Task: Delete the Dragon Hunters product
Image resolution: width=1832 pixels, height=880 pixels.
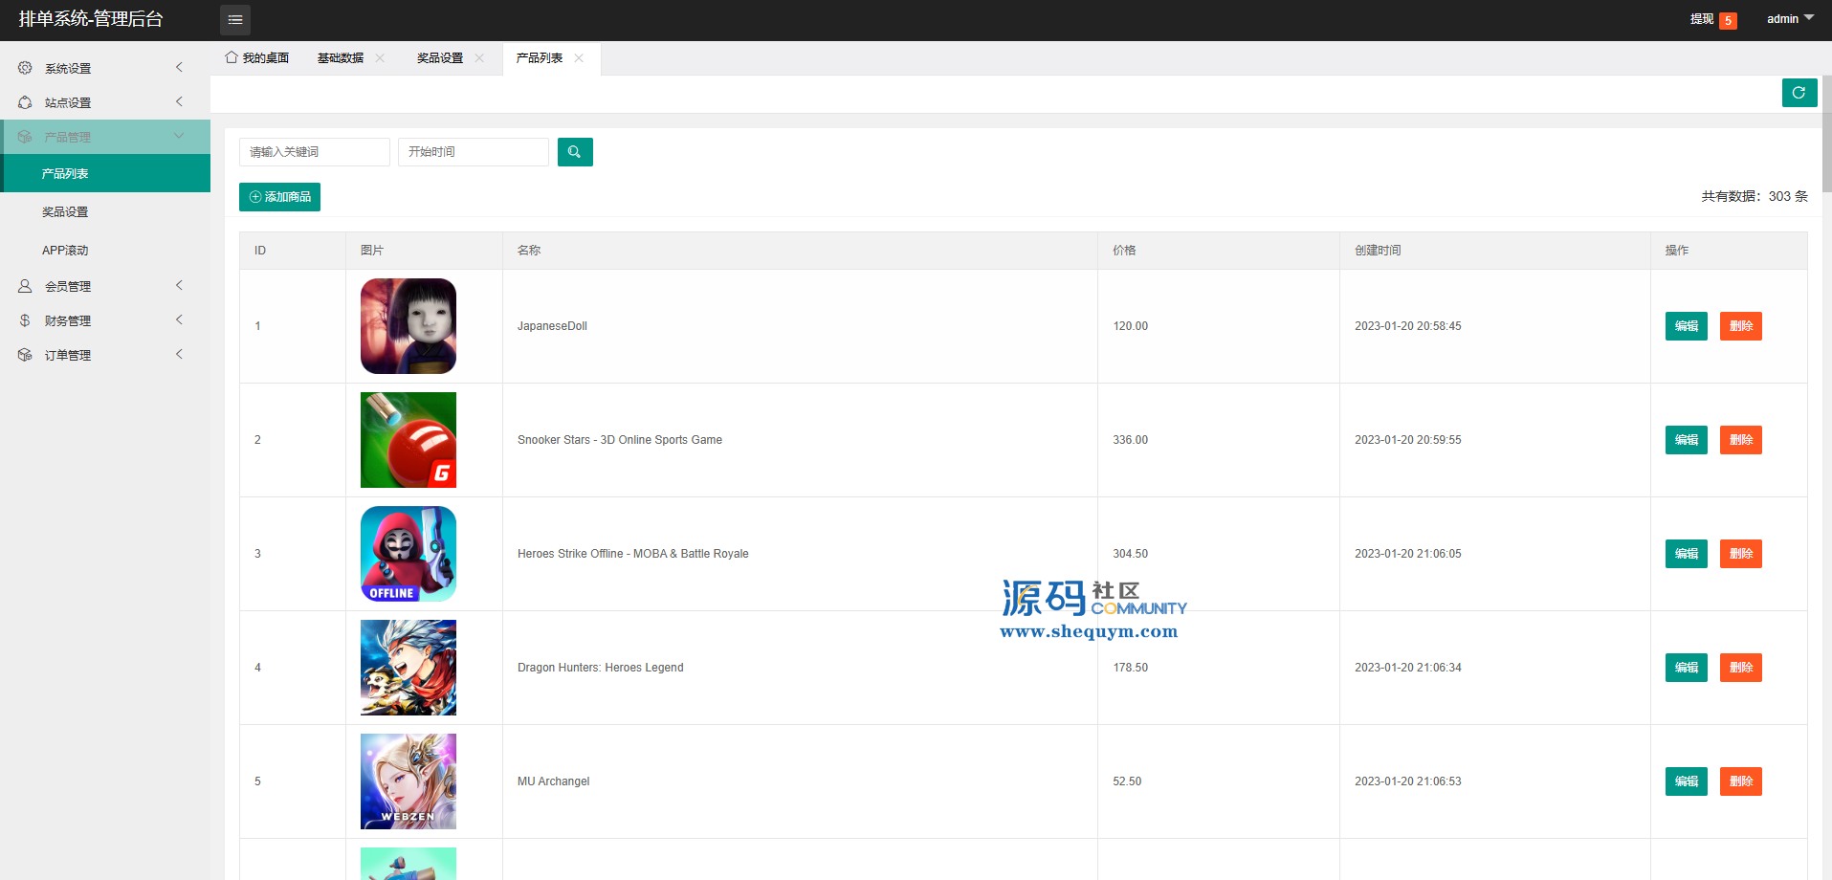Action: pyautogui.click(x=1741, y=668)
